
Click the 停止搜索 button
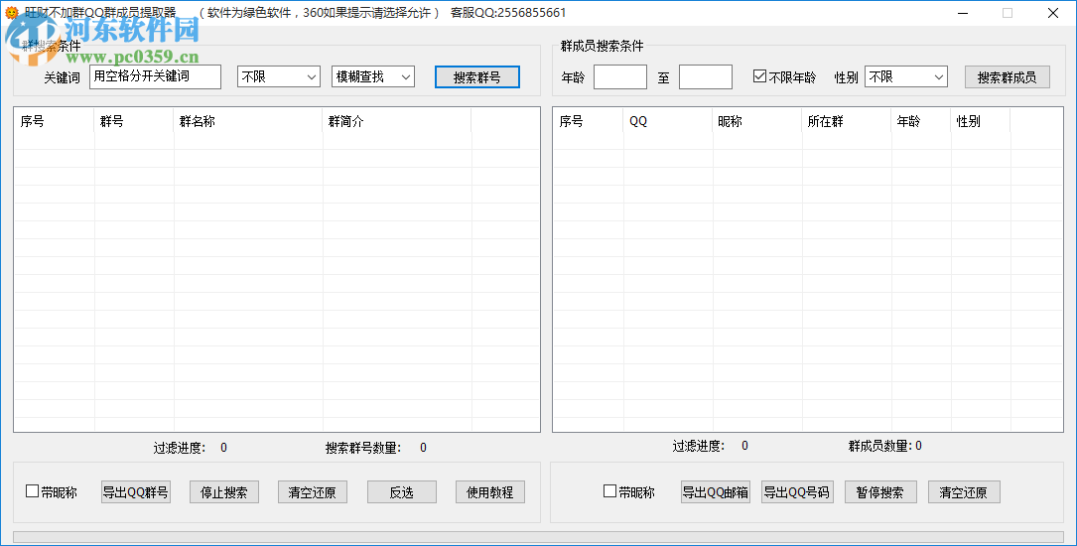point(224,491)
